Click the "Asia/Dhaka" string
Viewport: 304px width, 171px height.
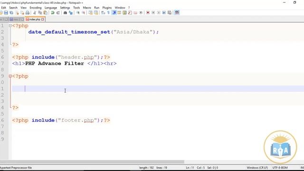(133, 32)
